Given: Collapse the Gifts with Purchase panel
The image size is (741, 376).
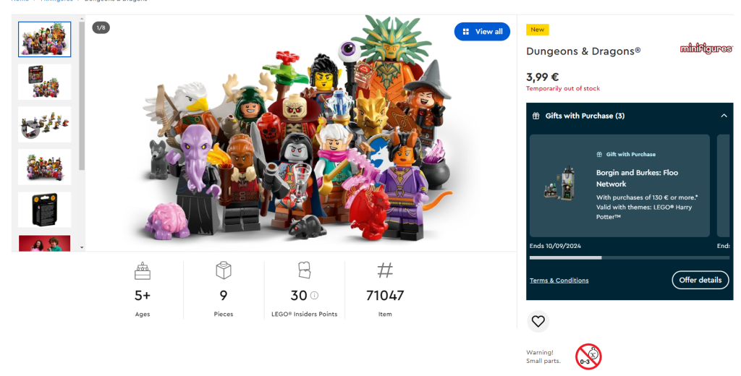Looking at the screenshot, I should click(x=724, y=116).
